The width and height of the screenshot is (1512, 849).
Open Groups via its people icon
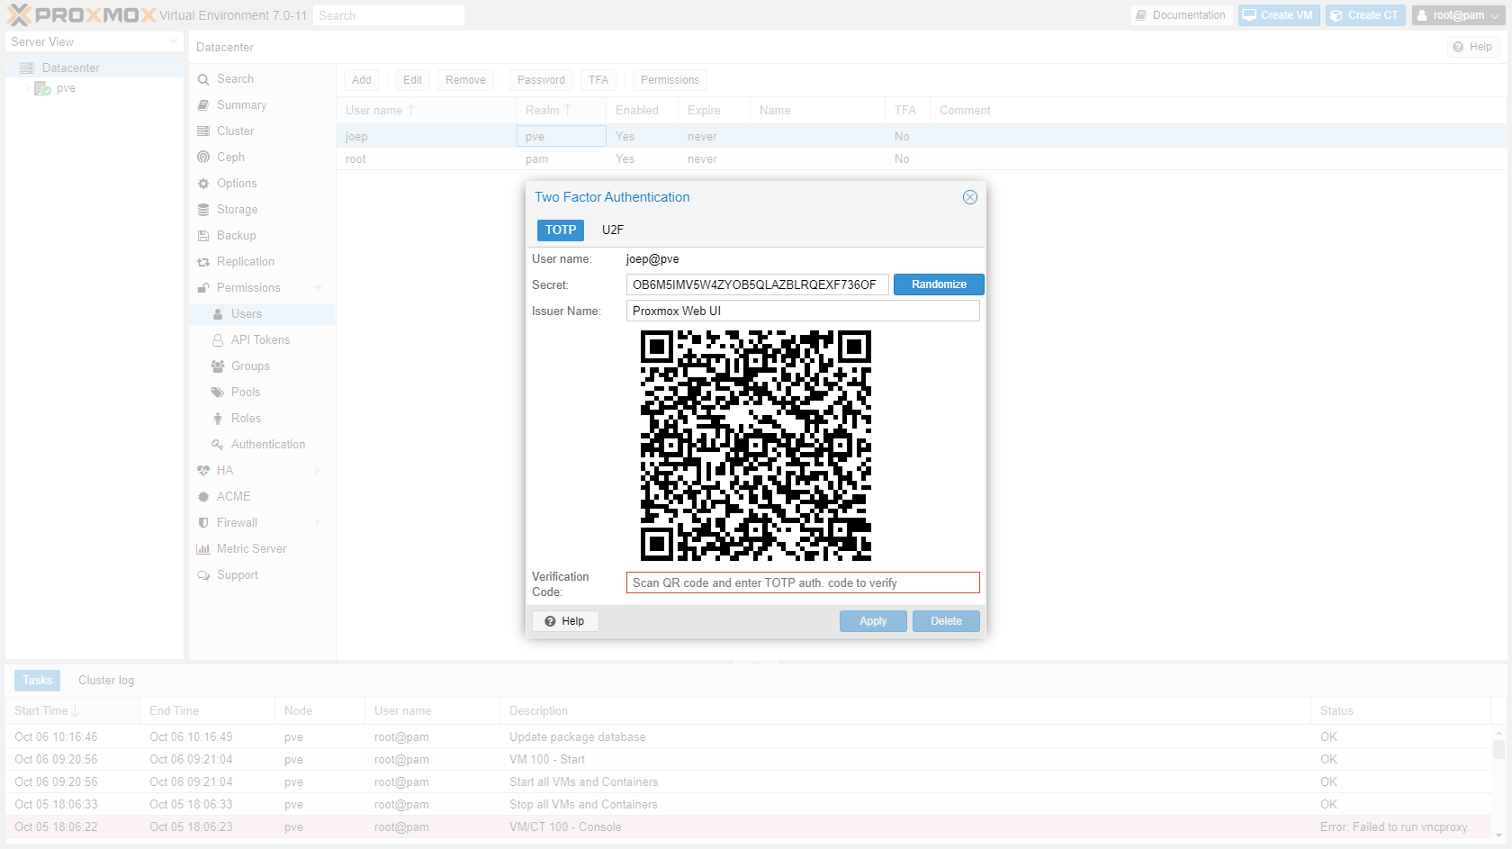tap(218, 366)
